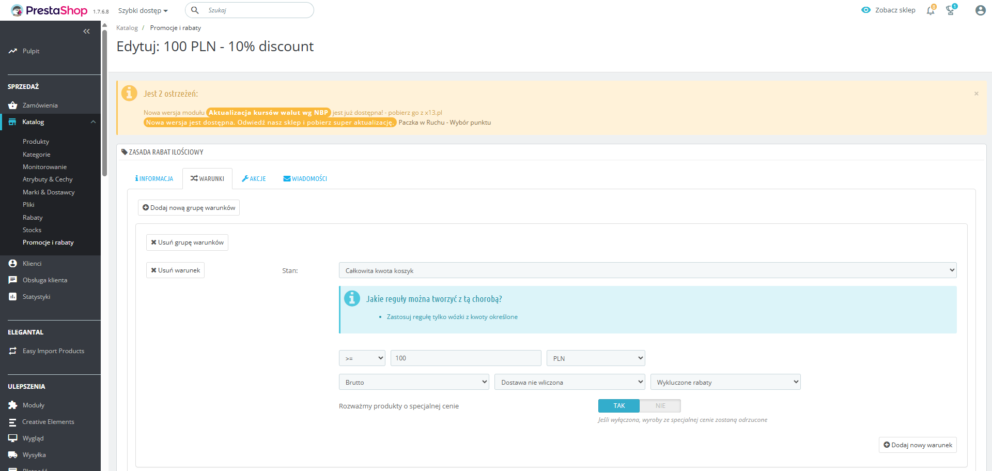Screen dimensions: 992x471
Task: Click the Statystyki chart icon
Action: [x=13, y=297]
